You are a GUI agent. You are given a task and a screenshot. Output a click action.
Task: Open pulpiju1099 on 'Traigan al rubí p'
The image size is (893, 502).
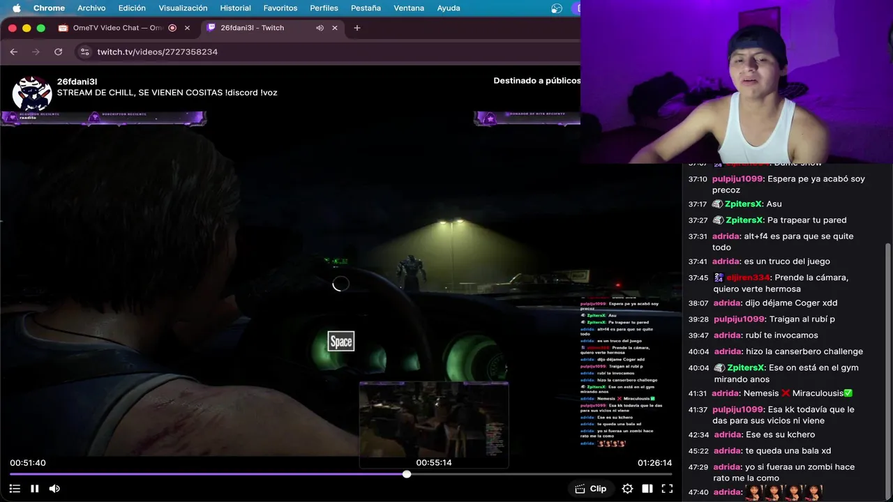(x=739, y=319)
